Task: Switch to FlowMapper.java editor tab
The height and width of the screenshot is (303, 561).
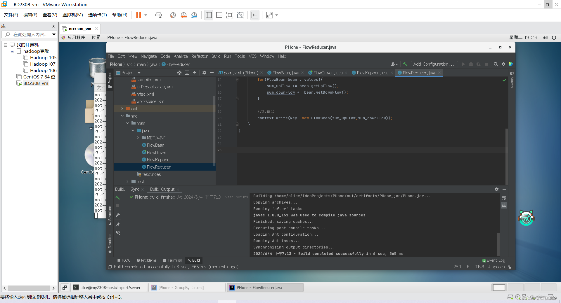Action: tap(373, 73)
